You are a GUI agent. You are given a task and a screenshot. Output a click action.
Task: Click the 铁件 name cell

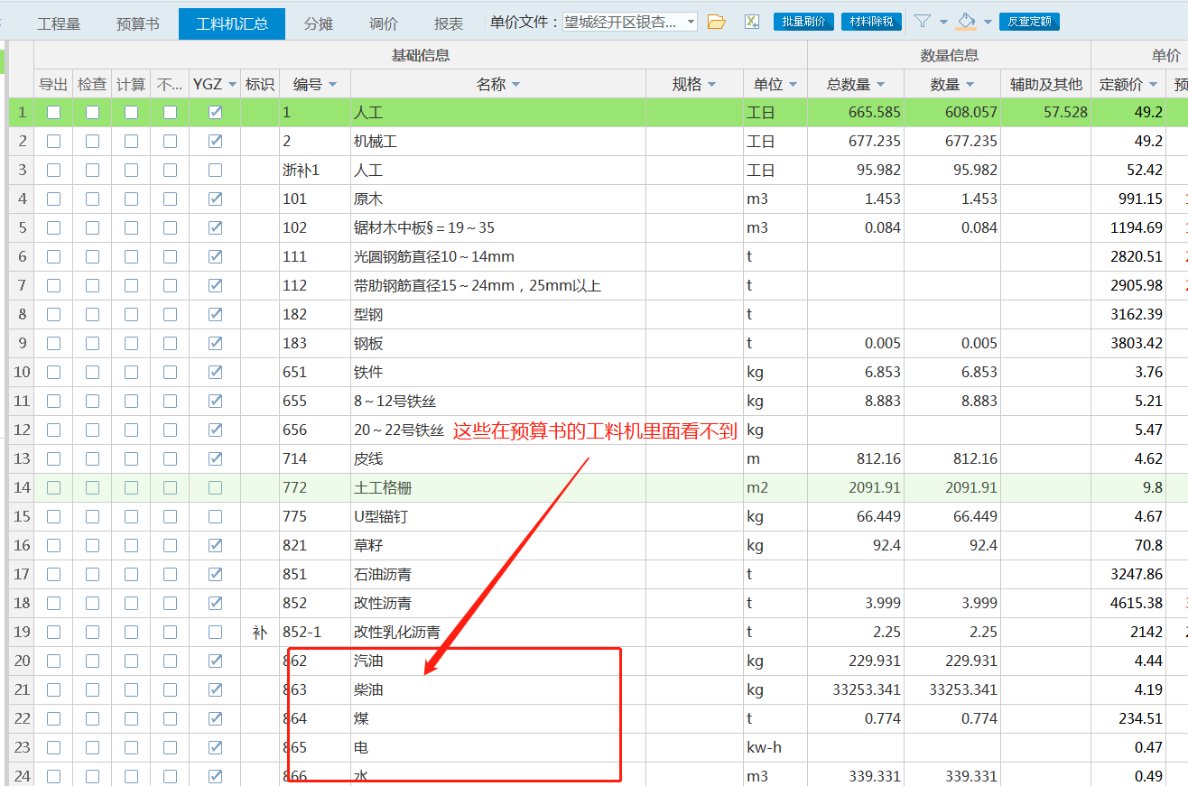498,373
